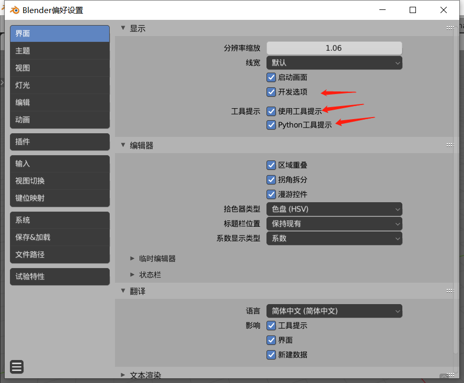Go to the 输入 section

pyautogui.click(x=60, y=164)
